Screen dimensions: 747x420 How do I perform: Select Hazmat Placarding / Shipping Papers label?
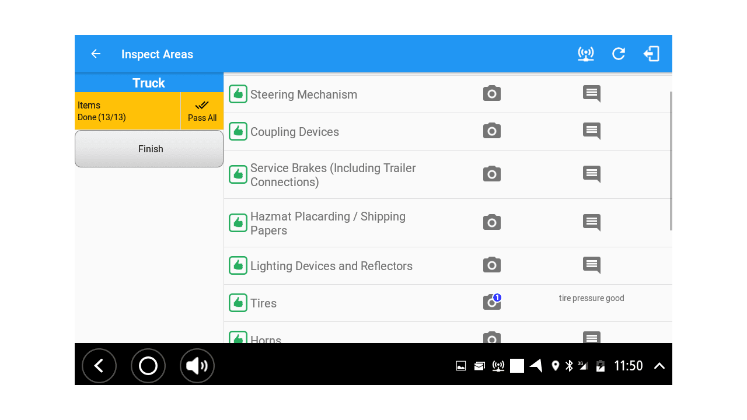[x=328, y=223]
